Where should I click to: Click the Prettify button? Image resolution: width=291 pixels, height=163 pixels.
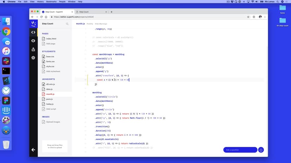(x=90, y=24)
